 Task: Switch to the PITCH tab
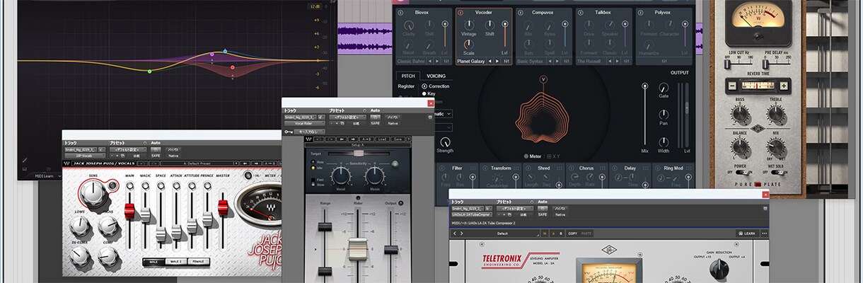click(409, 76)
